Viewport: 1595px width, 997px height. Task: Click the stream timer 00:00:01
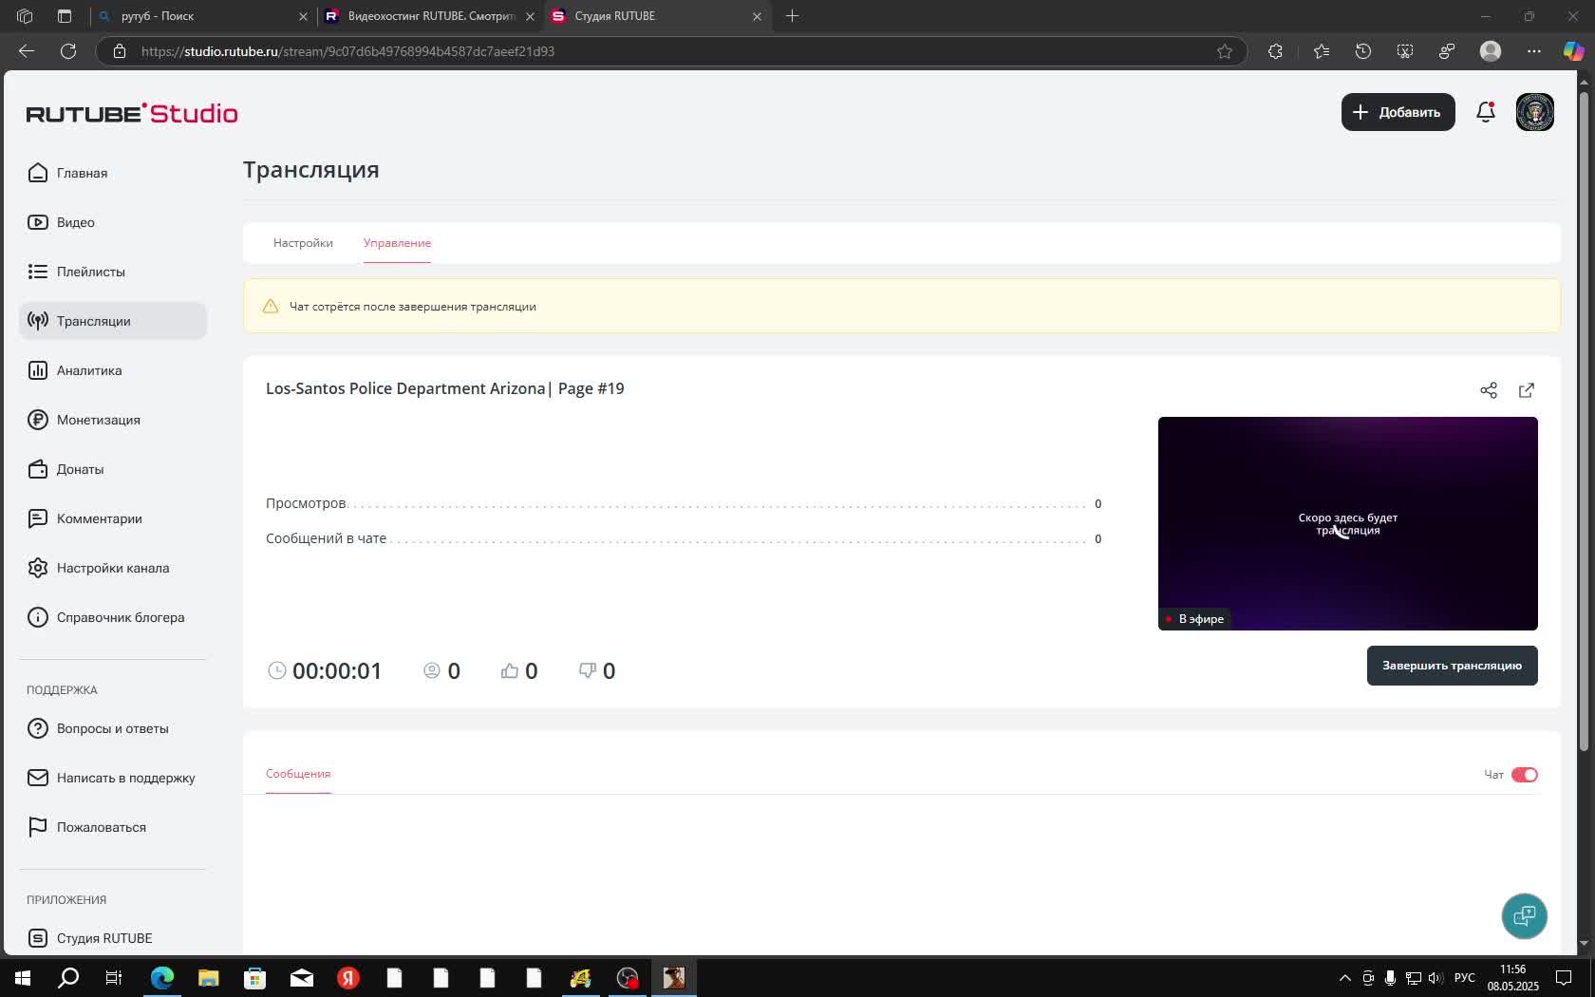pyautogui.click(x=337, y=671)
